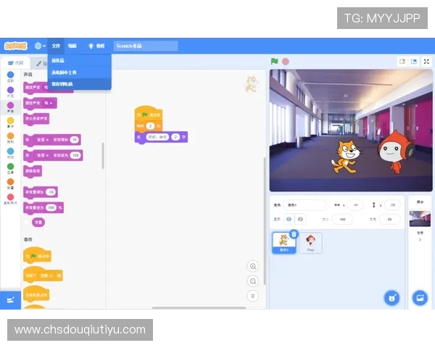This screenshot has height=348, width=435.
Task: Click the stop all sounds block
Action: pyautogui.click(x=36, y=119)
